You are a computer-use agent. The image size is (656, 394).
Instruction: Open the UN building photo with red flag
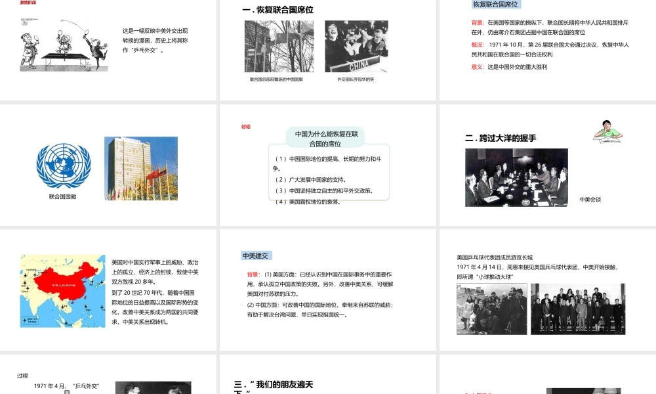141,168
